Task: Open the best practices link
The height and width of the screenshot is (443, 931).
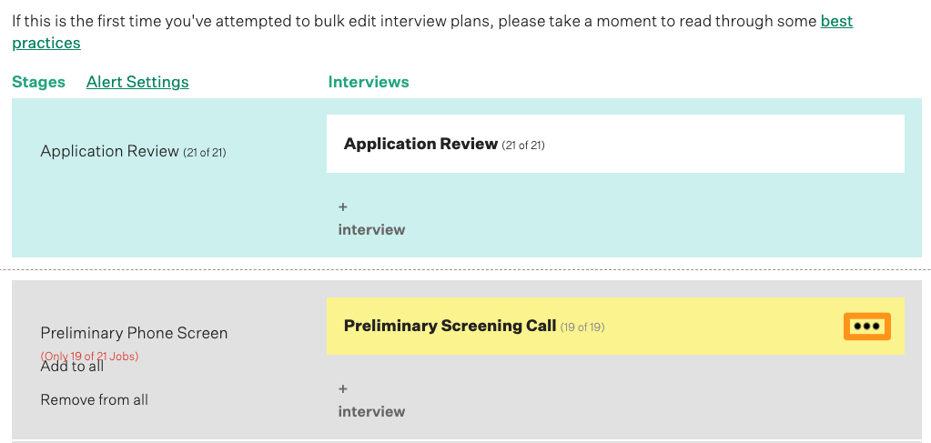Action: [836, 21]
